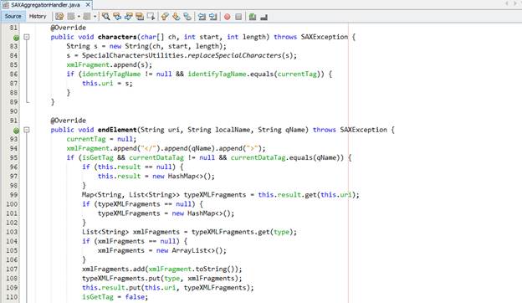Viewport: 522px width, 303px height.
Task: Shift the line left with toolbar icon
Action: click(202, 16)
